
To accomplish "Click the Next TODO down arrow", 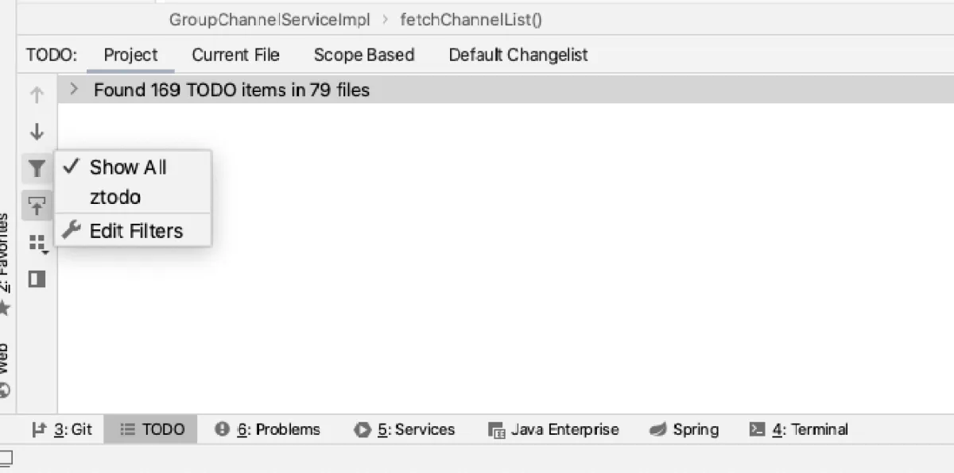I will coord(37,132).
